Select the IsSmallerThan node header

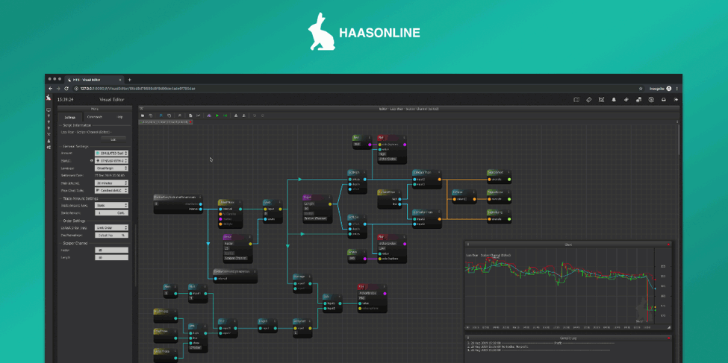pyautogui.click(x=427, y=212)
